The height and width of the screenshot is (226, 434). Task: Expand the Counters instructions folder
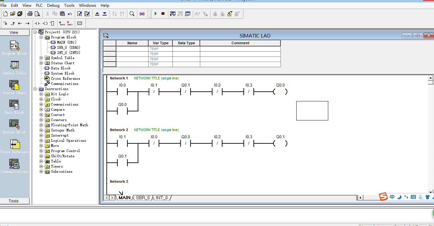(41, 120)
